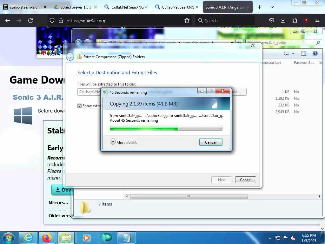Open Firefox hamburger application menu

pyautogui.click(x=317, y=21)
